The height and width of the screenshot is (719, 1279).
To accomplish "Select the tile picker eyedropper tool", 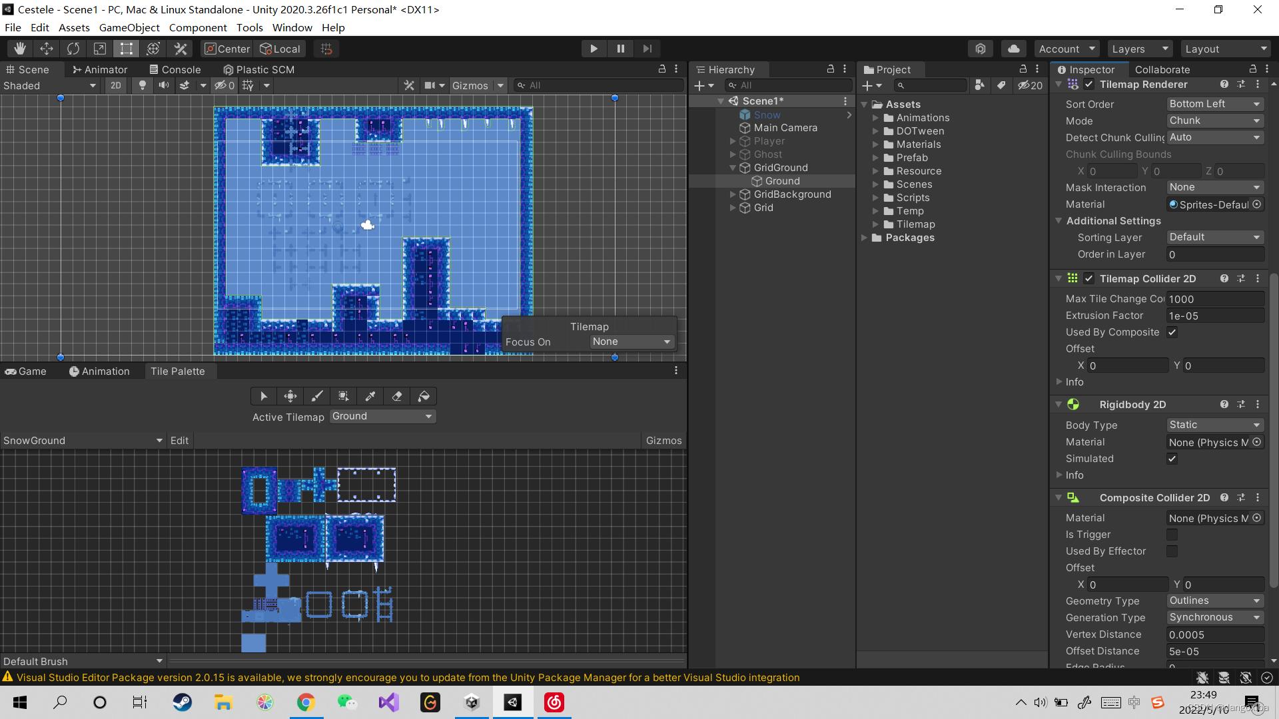I will click(x=370, y=396).
